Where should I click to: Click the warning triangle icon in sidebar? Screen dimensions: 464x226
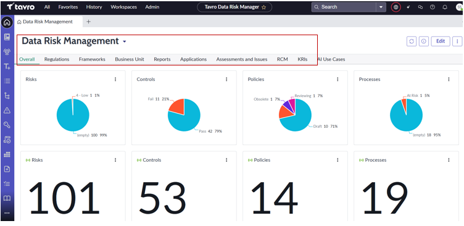tap(7, 111)
